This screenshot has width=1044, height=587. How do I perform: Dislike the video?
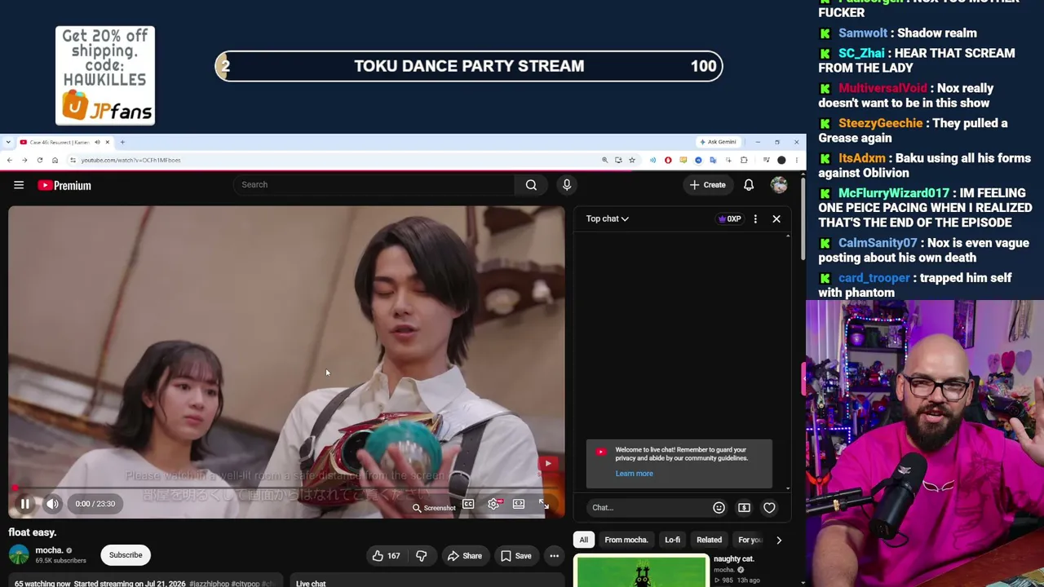tap(422, 556)
